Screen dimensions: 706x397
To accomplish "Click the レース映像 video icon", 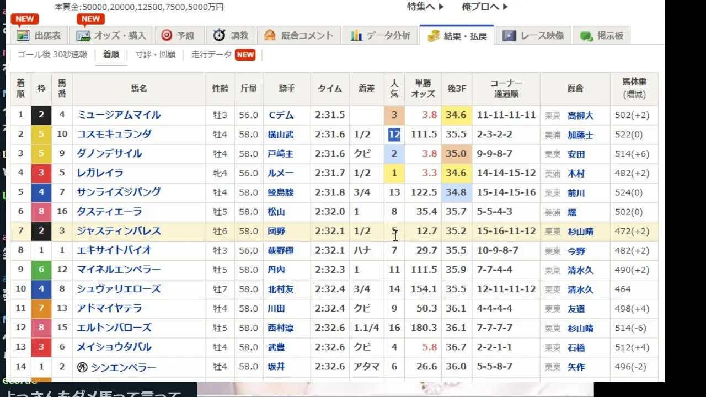I will coord(509,35).
